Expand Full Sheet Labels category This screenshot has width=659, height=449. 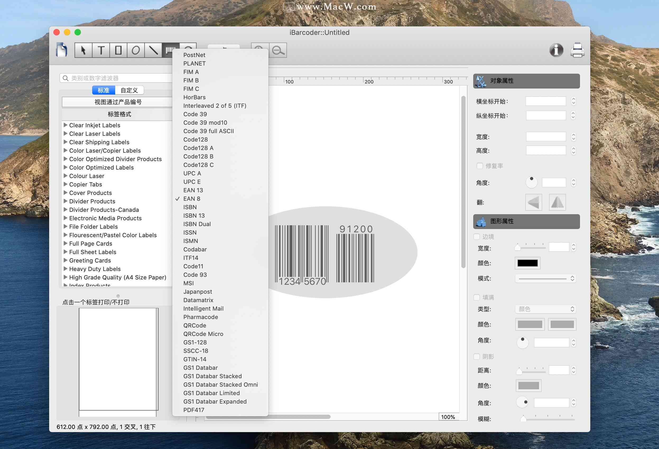click(65, 251)
